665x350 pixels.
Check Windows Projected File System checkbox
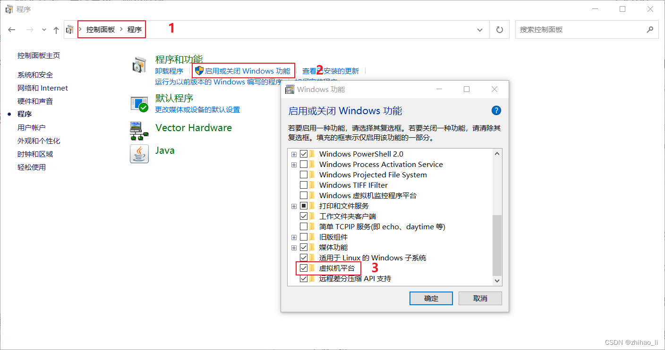click(304, 175)
